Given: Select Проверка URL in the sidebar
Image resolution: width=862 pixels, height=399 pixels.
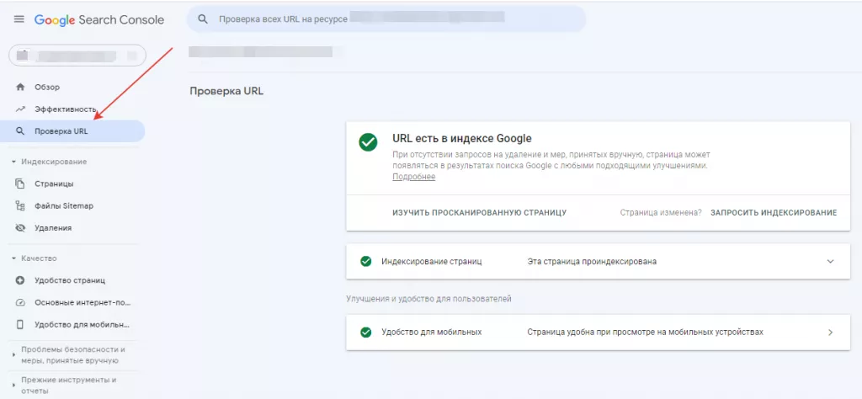Looking at the screenshot, I should [x=72, y=131].
